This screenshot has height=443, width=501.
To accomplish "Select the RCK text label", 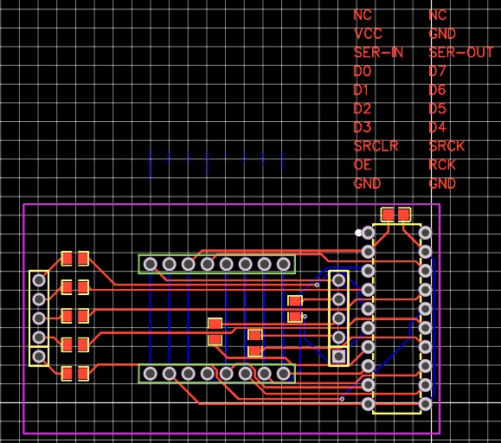I will point(442,164).
